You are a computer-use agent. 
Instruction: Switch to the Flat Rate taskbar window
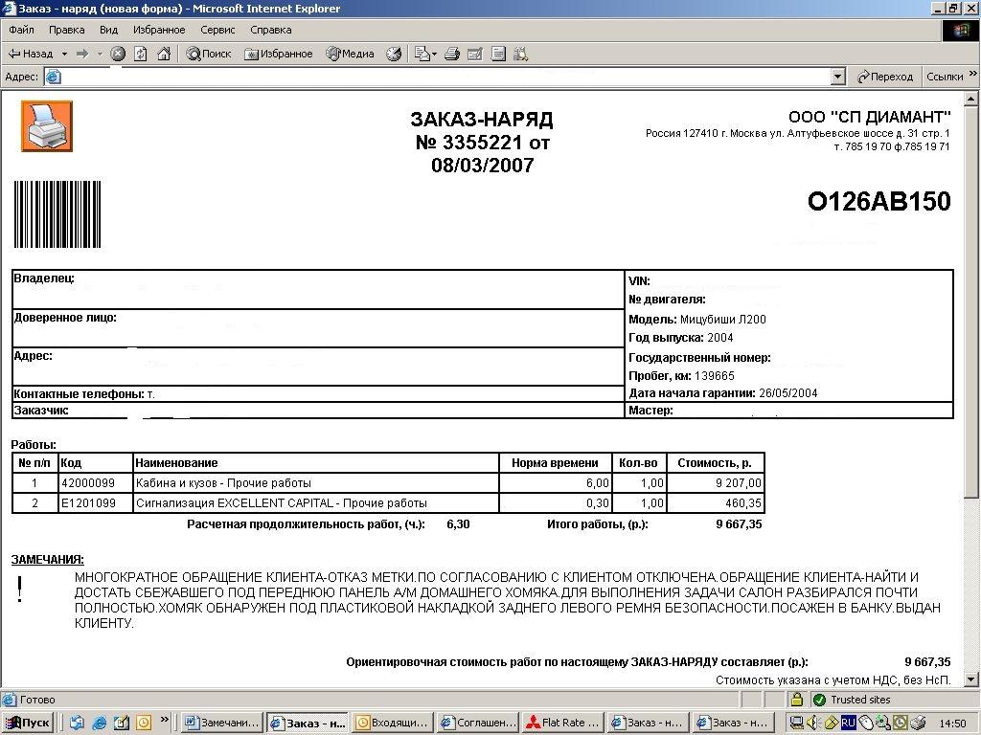point(562,723)
